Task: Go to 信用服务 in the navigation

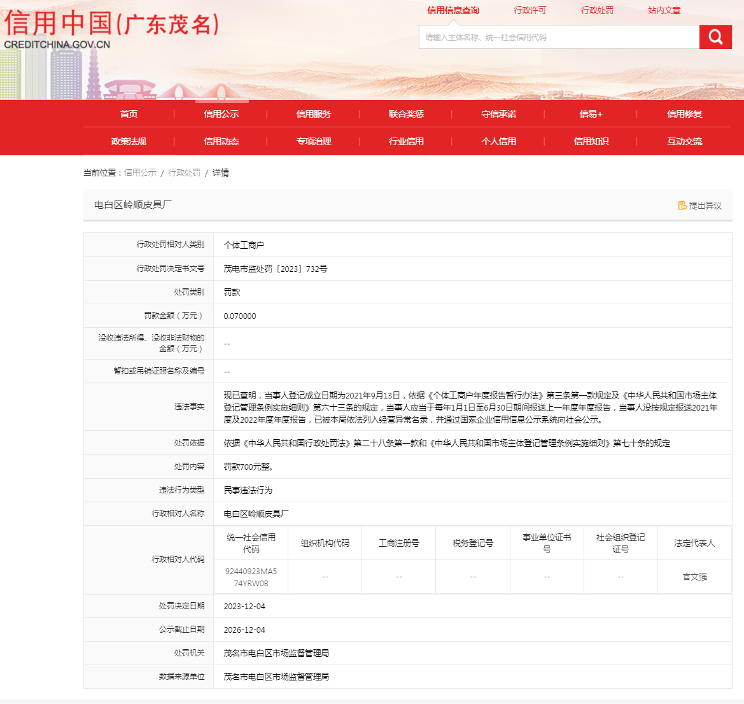Action: [314, 114]
